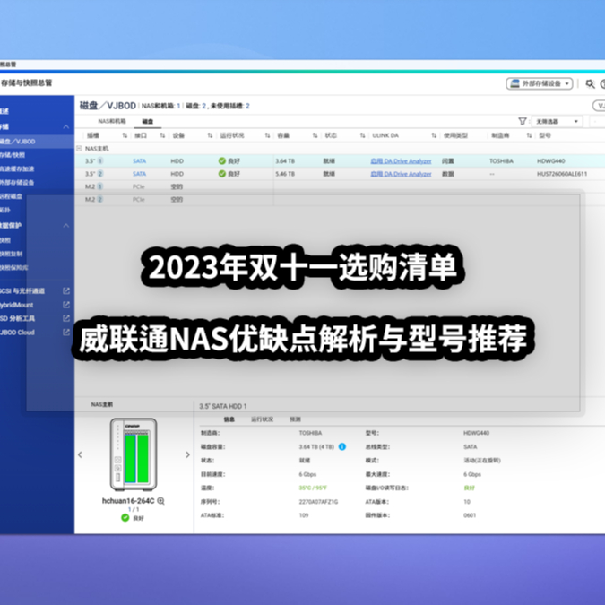Sort by 制造商 column sort arrows
Image resolution: width=605 pixels, height=605 pixels.
point(529,135)
